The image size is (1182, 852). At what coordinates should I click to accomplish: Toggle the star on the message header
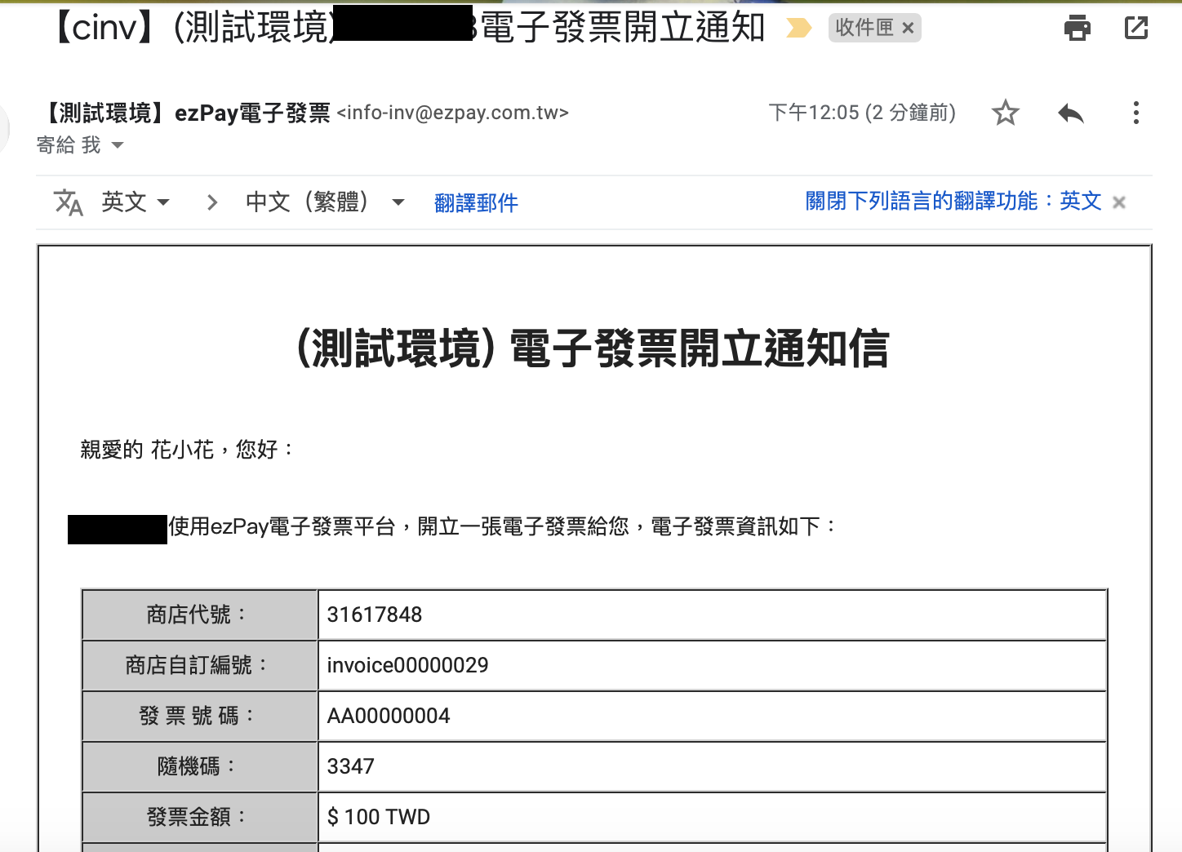[1006, 113]
